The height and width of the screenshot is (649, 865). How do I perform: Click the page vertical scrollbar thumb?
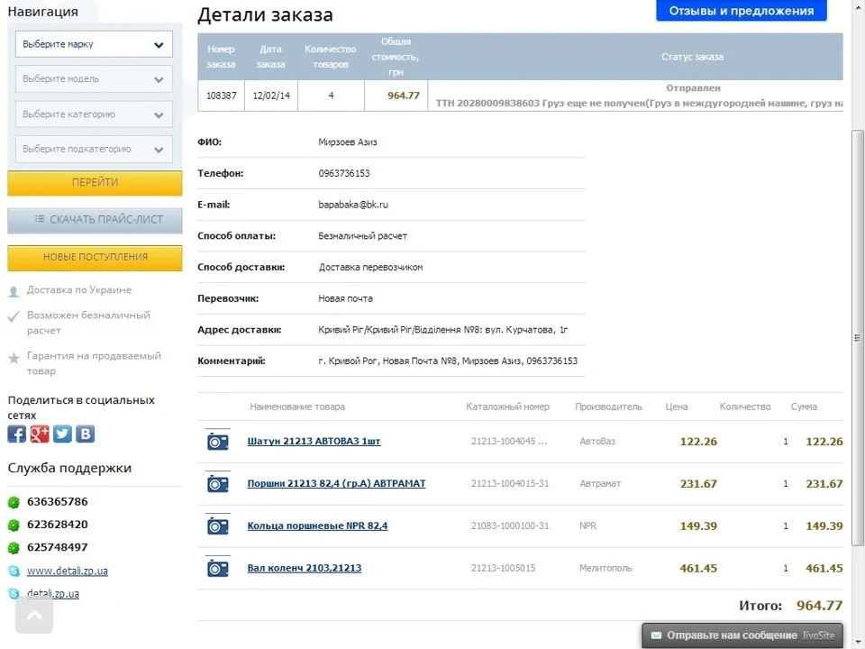pos(857,338)
